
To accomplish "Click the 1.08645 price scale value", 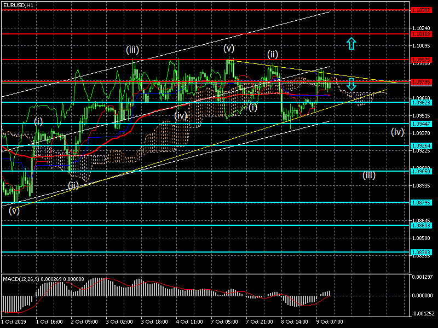I will pyautogui.click(x=421, y=220).
